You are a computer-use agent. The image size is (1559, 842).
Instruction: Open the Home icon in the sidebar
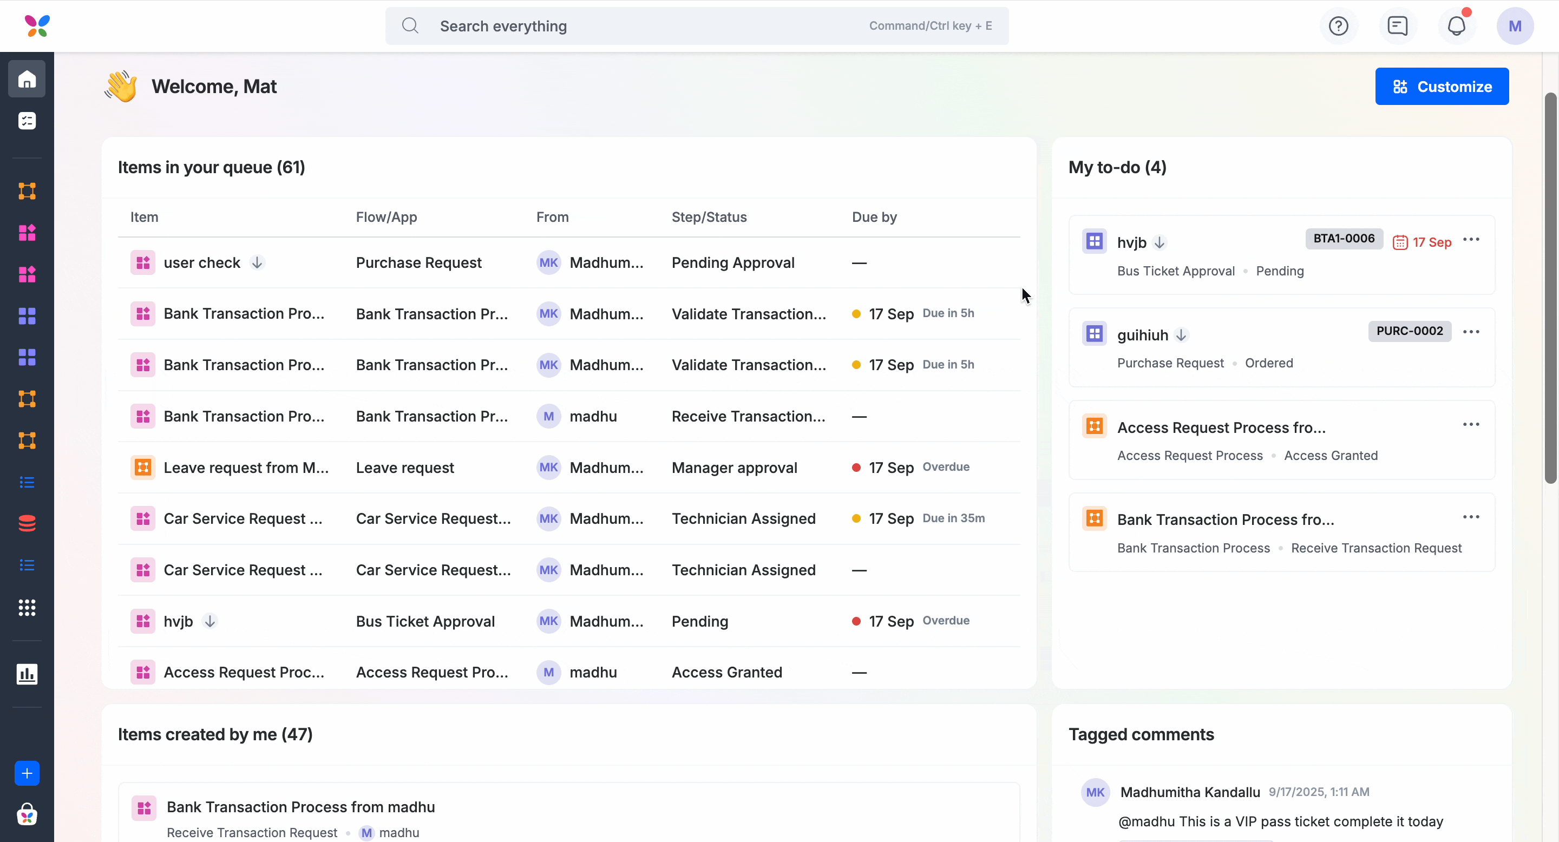pyautogui.click(x=27, y=79)
